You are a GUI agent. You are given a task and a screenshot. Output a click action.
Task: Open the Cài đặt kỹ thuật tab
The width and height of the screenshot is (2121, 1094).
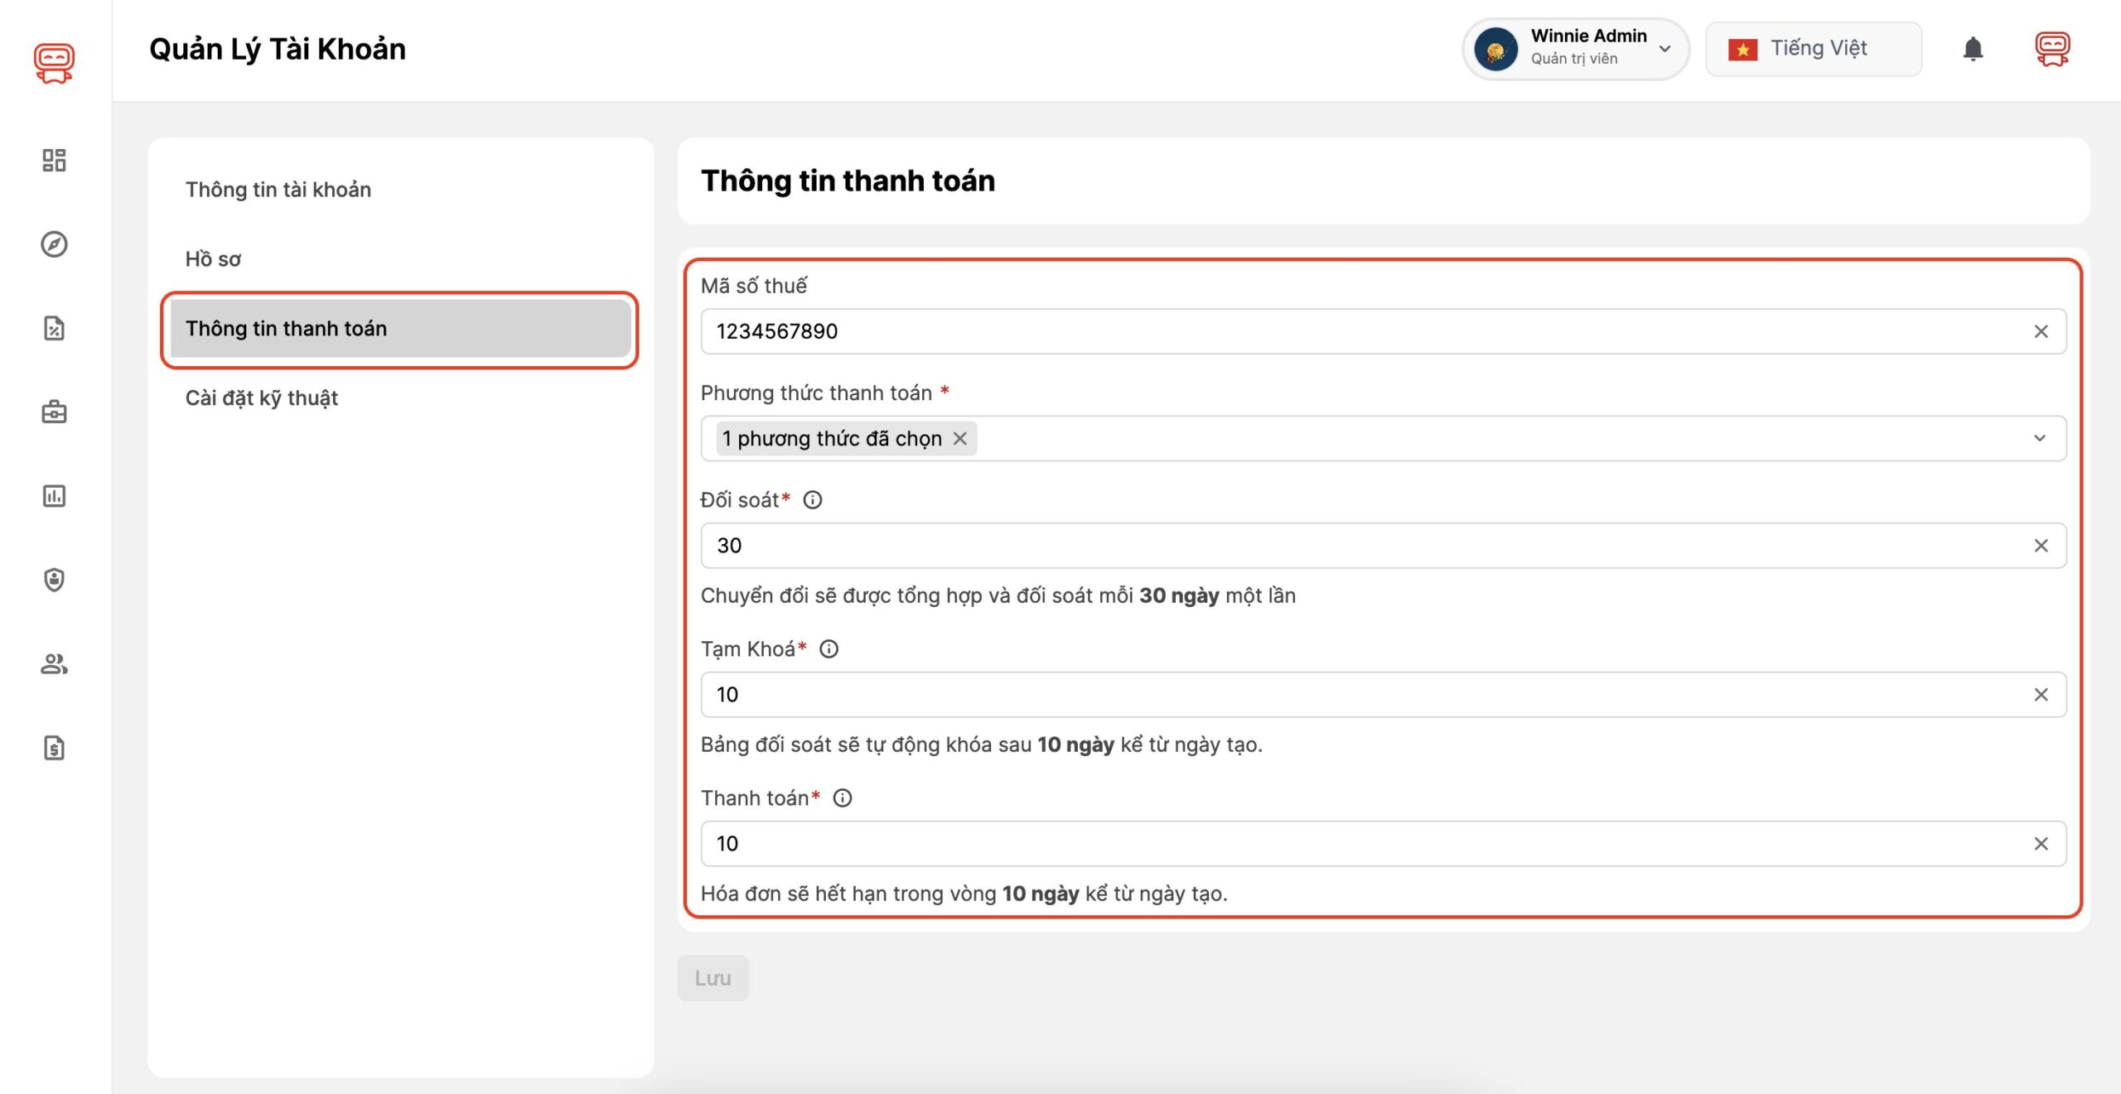262,398
